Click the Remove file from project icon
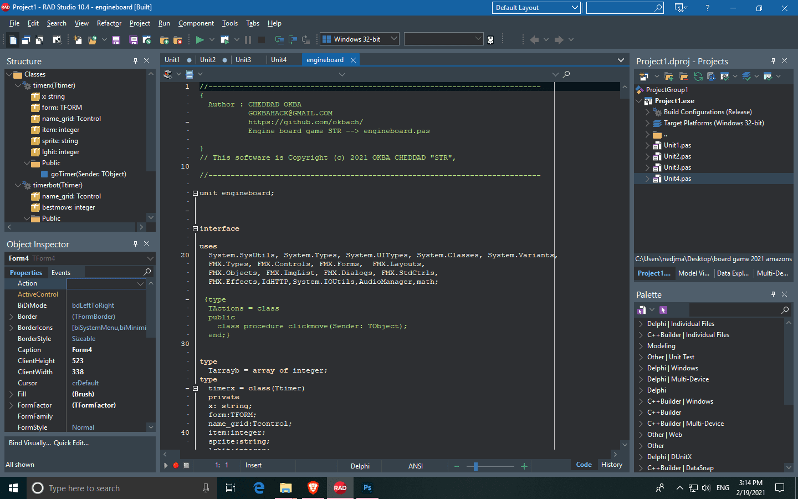The image size is (798, 499). 177,40
